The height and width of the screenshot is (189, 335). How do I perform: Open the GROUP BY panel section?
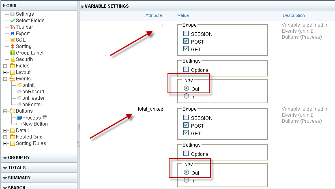[x=19, y=157]
